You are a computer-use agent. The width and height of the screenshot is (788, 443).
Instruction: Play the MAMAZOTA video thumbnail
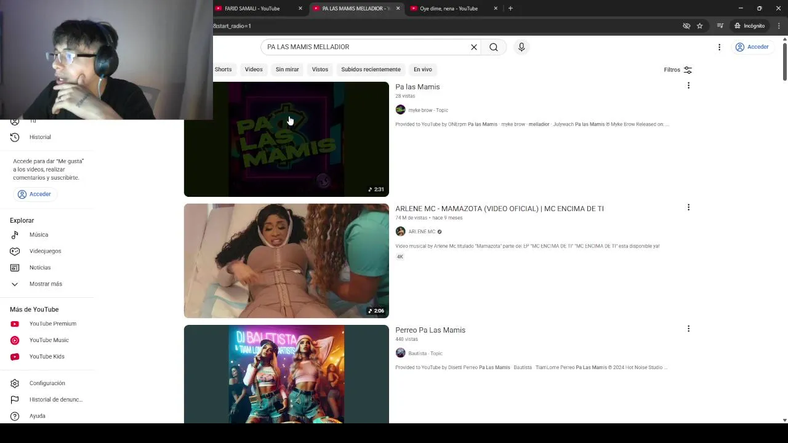286,261
